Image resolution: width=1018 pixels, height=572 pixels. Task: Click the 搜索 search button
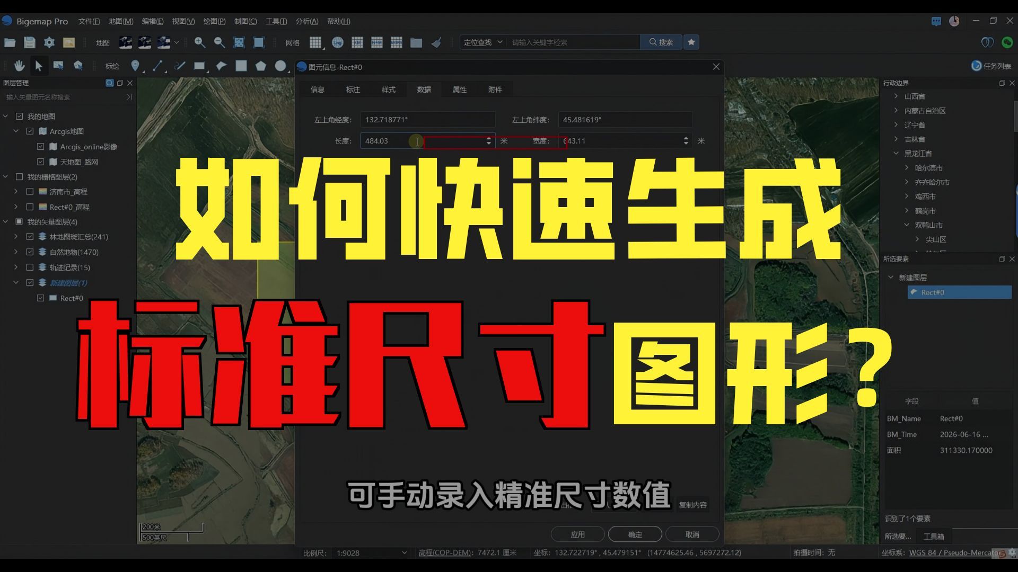click(x=661, y=42)
